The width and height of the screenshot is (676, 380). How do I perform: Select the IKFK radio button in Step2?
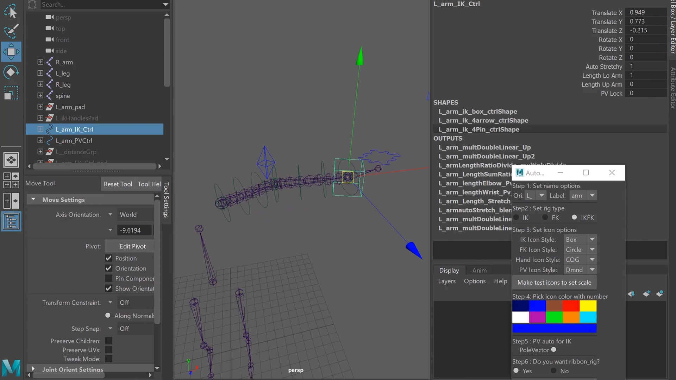click(574, 217)
